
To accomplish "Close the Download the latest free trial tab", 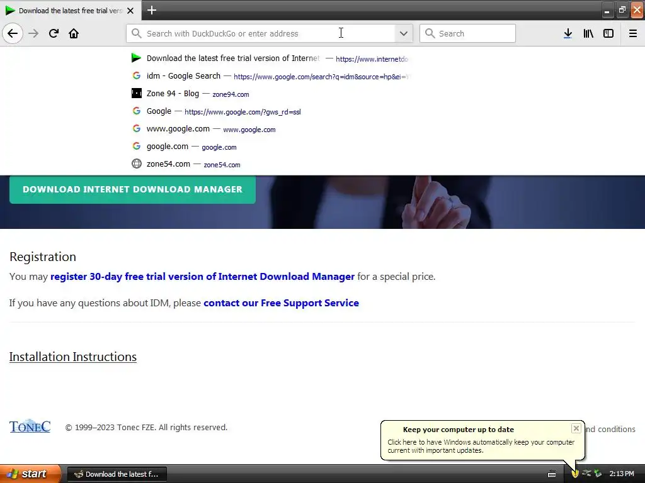I will coord(130,11).
